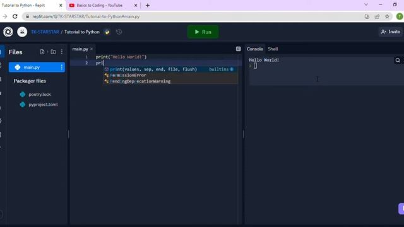Select main.py in the file tree
This screenshot has height=227, width=404.
point(37,67)
